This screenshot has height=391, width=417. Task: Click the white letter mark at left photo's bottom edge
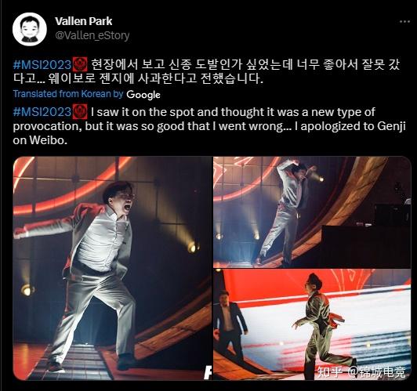pos(208,372)
